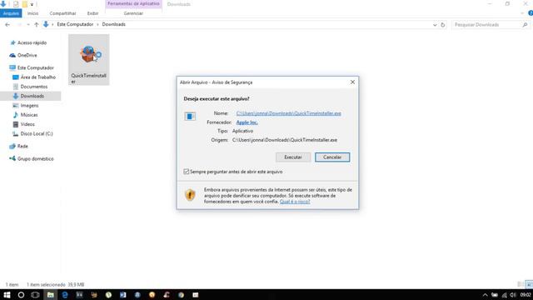Click the Executar button

[293, 157]
